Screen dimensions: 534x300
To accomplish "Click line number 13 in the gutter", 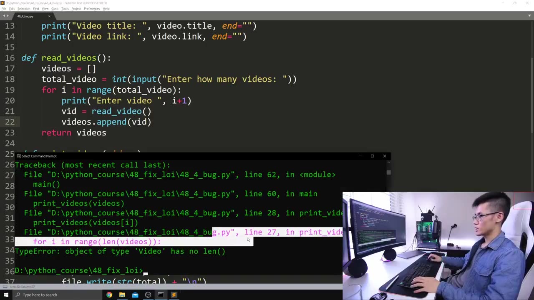I will tap(10, 26).
